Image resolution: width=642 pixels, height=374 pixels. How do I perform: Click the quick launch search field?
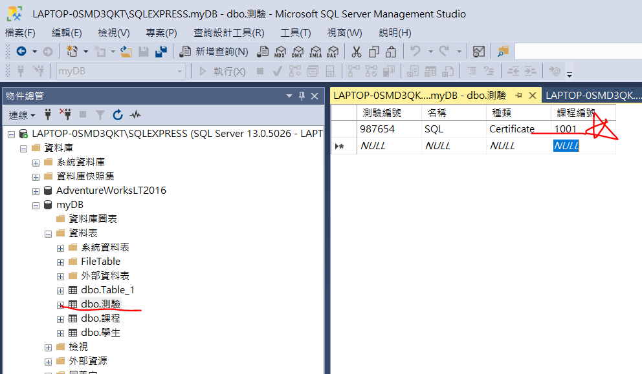(578, 52)
